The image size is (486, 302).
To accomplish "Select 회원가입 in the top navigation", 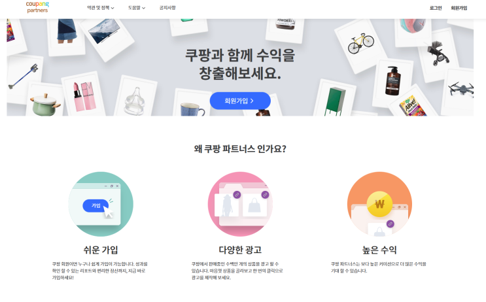I will (459, 8).
